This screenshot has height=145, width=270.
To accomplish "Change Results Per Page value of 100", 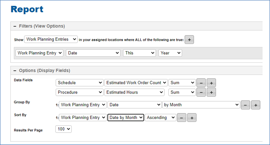I will pyautogui.click(x=63, y=129).
